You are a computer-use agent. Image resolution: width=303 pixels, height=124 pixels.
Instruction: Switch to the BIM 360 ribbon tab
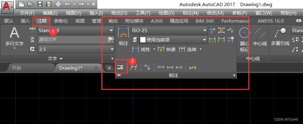pos(205,21)
